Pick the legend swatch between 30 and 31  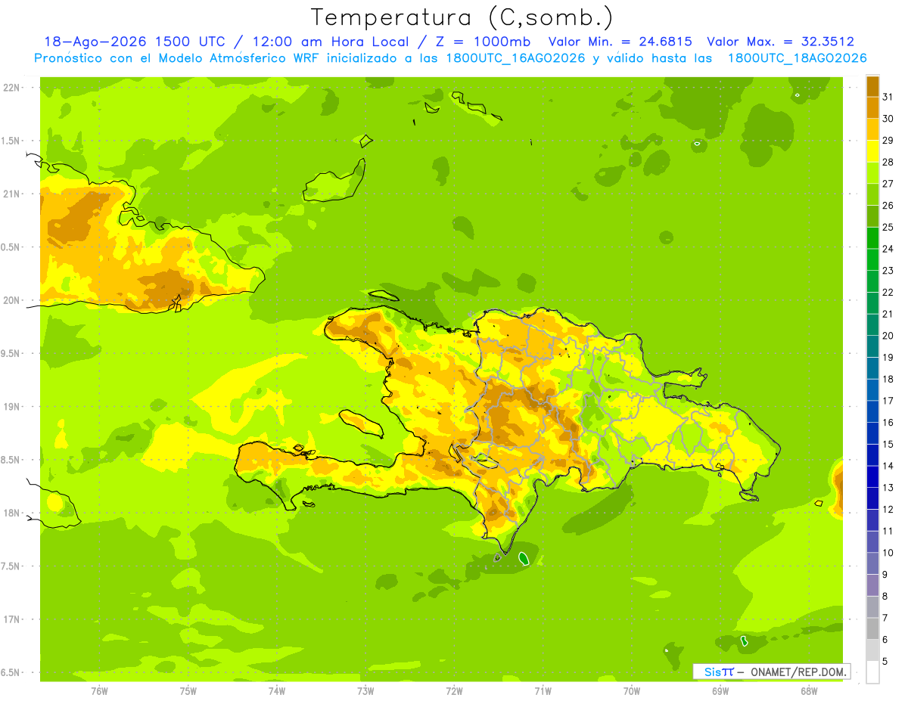872,107
